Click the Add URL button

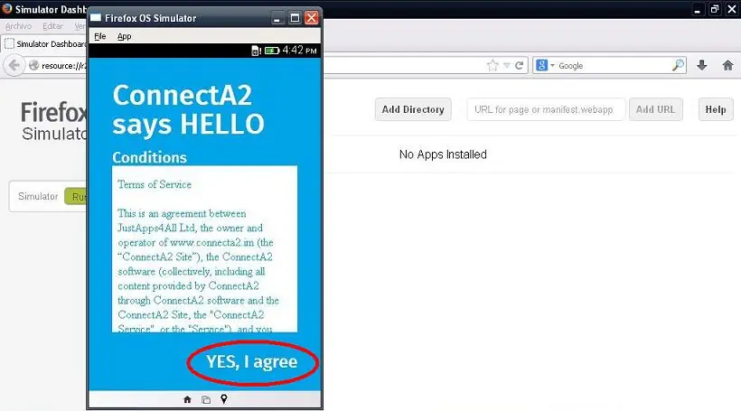(655, 109)
